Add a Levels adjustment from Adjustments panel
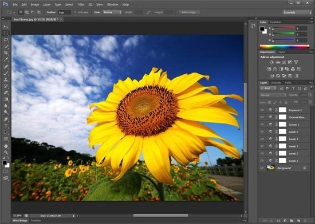 click(278, 62)
